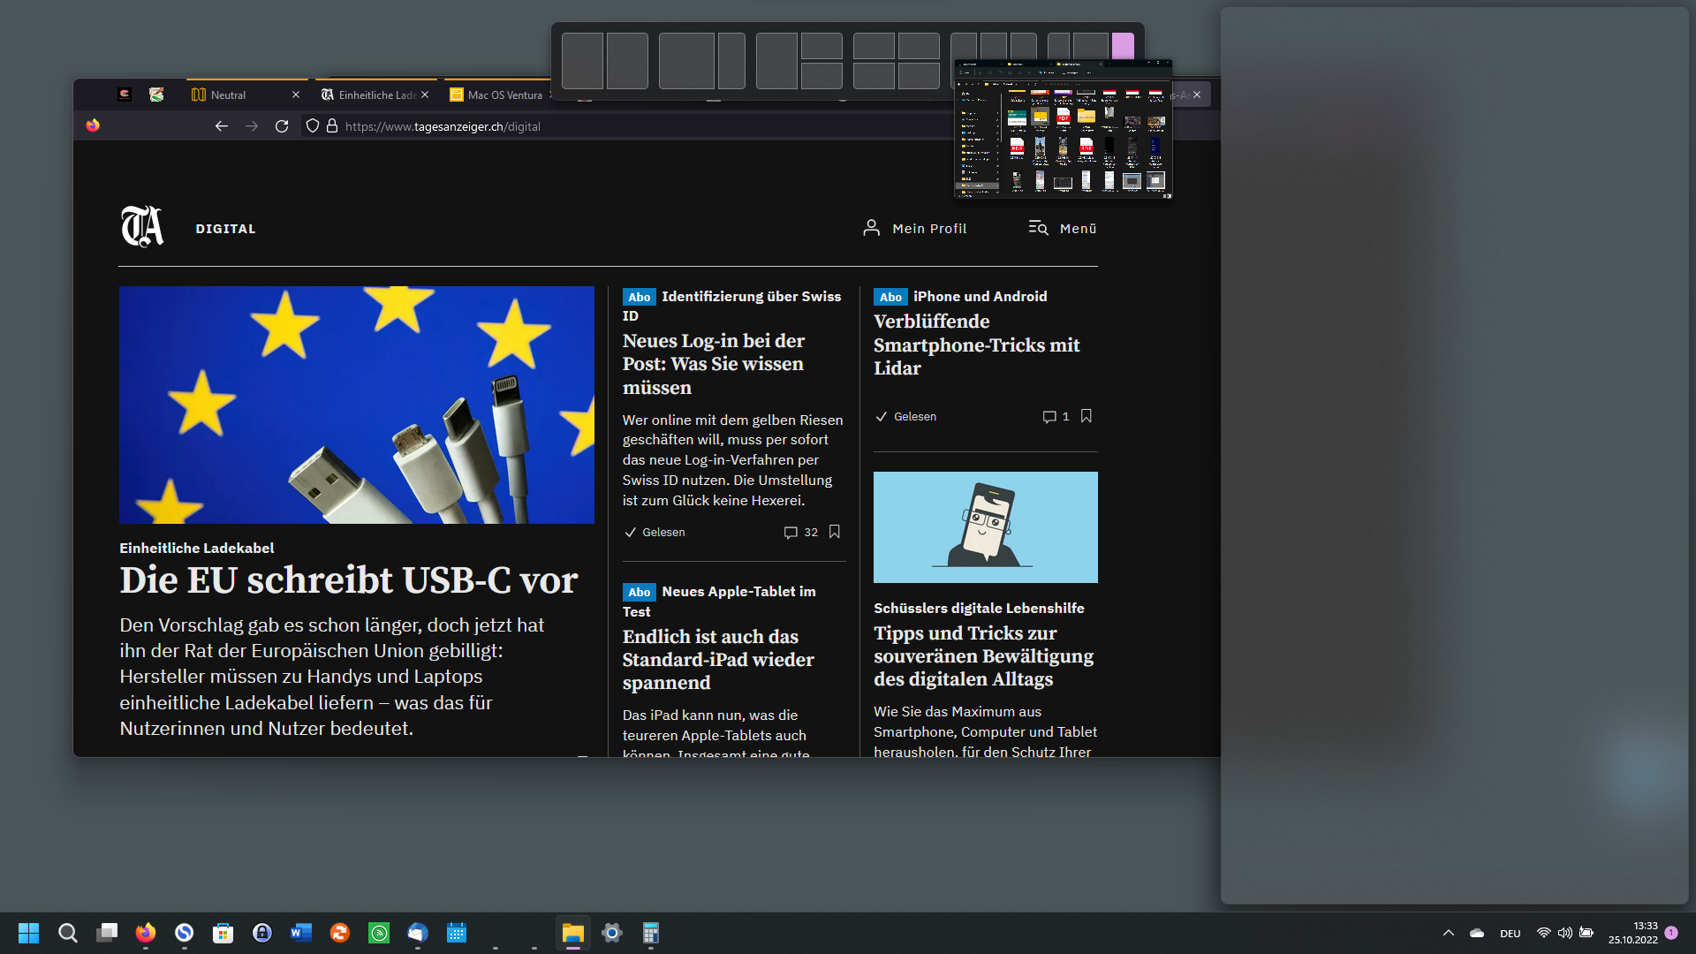Open the Calendar app in taskbar
The image size is (1696, 954).
point(457,933)
